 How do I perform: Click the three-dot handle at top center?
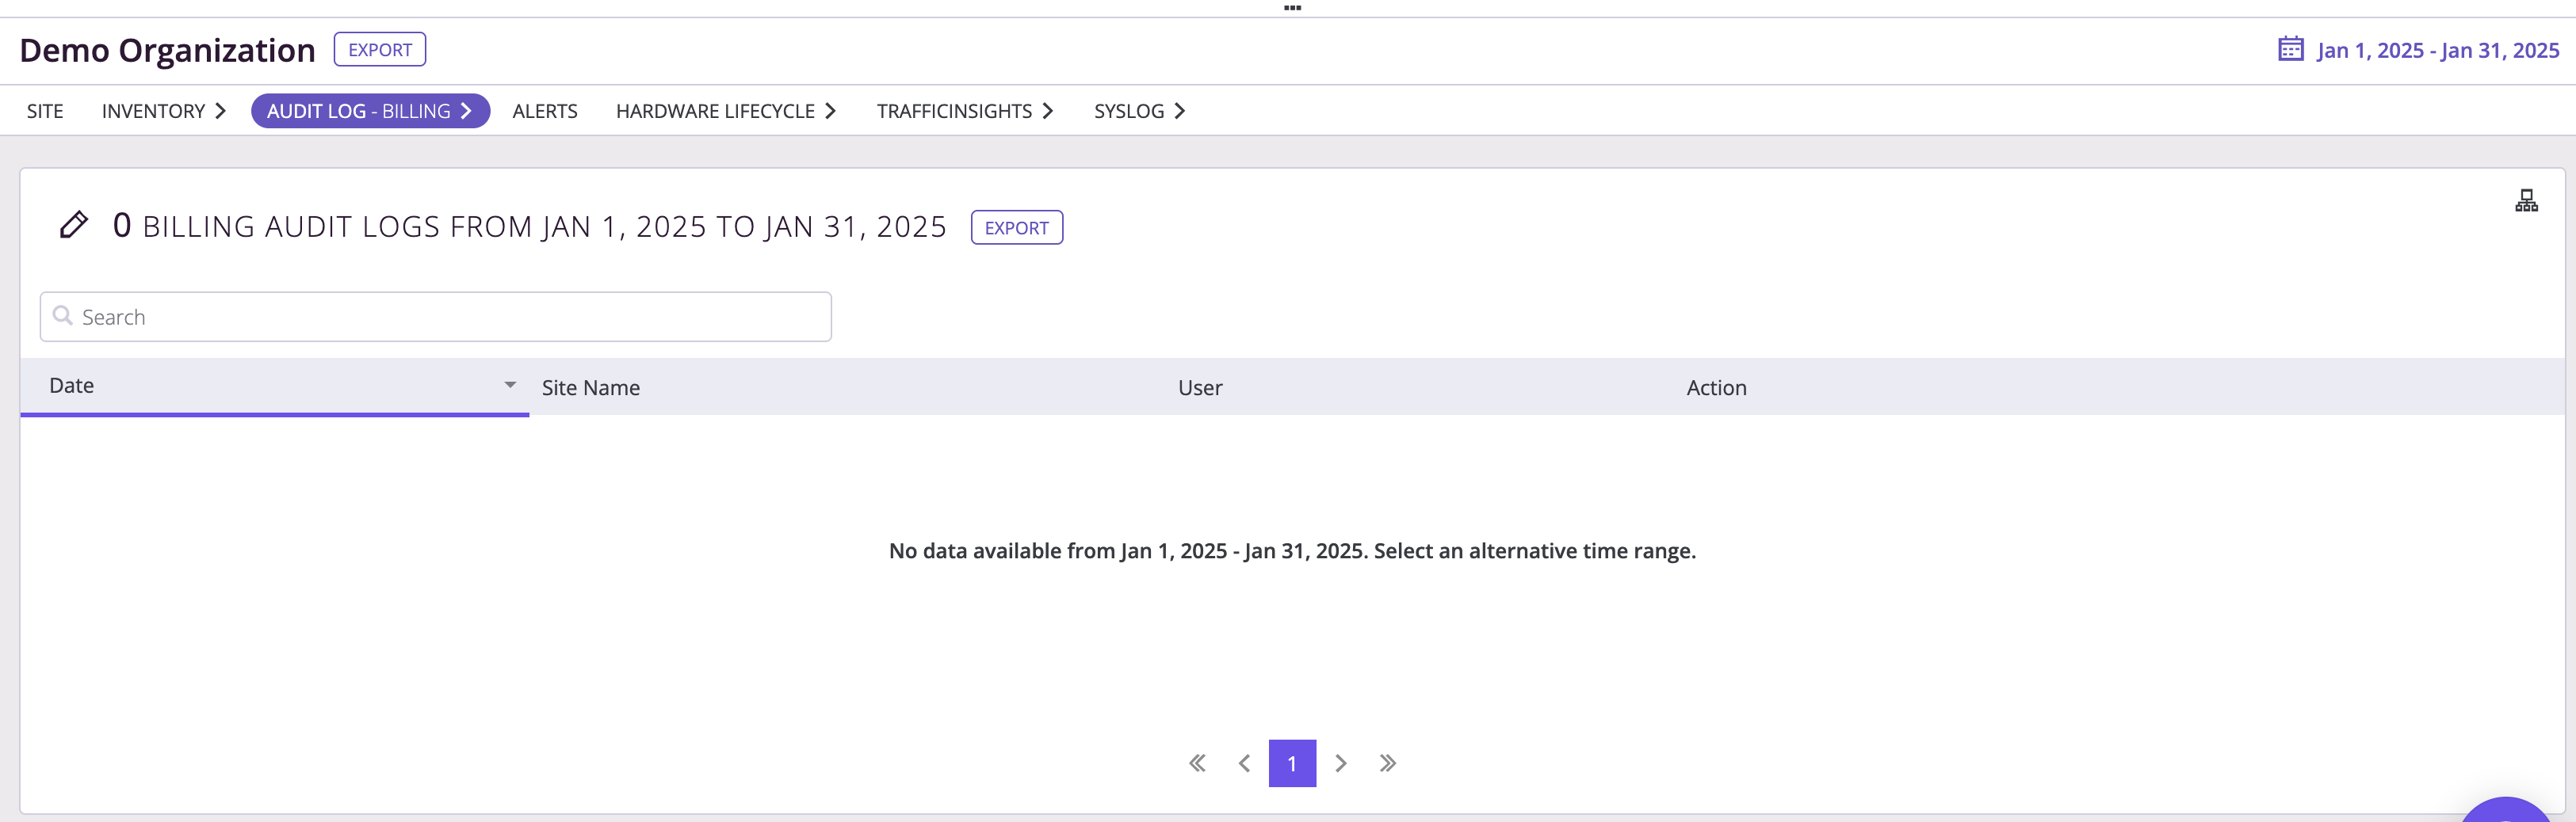1292,8
